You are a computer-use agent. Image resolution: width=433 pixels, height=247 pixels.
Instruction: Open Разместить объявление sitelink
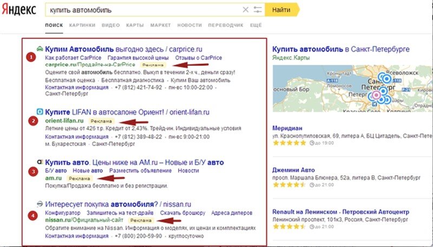(x=140, y=171)
